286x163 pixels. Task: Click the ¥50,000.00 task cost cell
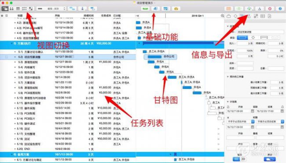tap(104, 138)
